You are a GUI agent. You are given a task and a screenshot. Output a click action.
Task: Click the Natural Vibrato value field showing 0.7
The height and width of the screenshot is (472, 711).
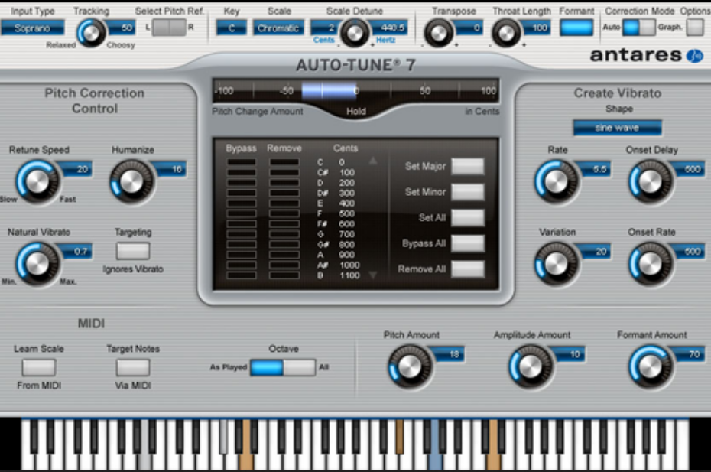click(x=77, y=252)
